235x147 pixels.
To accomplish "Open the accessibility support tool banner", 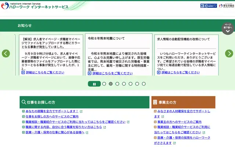I will tap(209, 6).
